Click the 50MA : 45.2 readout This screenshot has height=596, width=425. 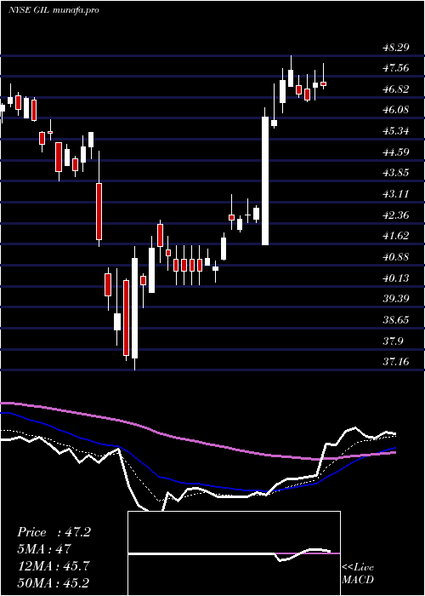[54, 582]
